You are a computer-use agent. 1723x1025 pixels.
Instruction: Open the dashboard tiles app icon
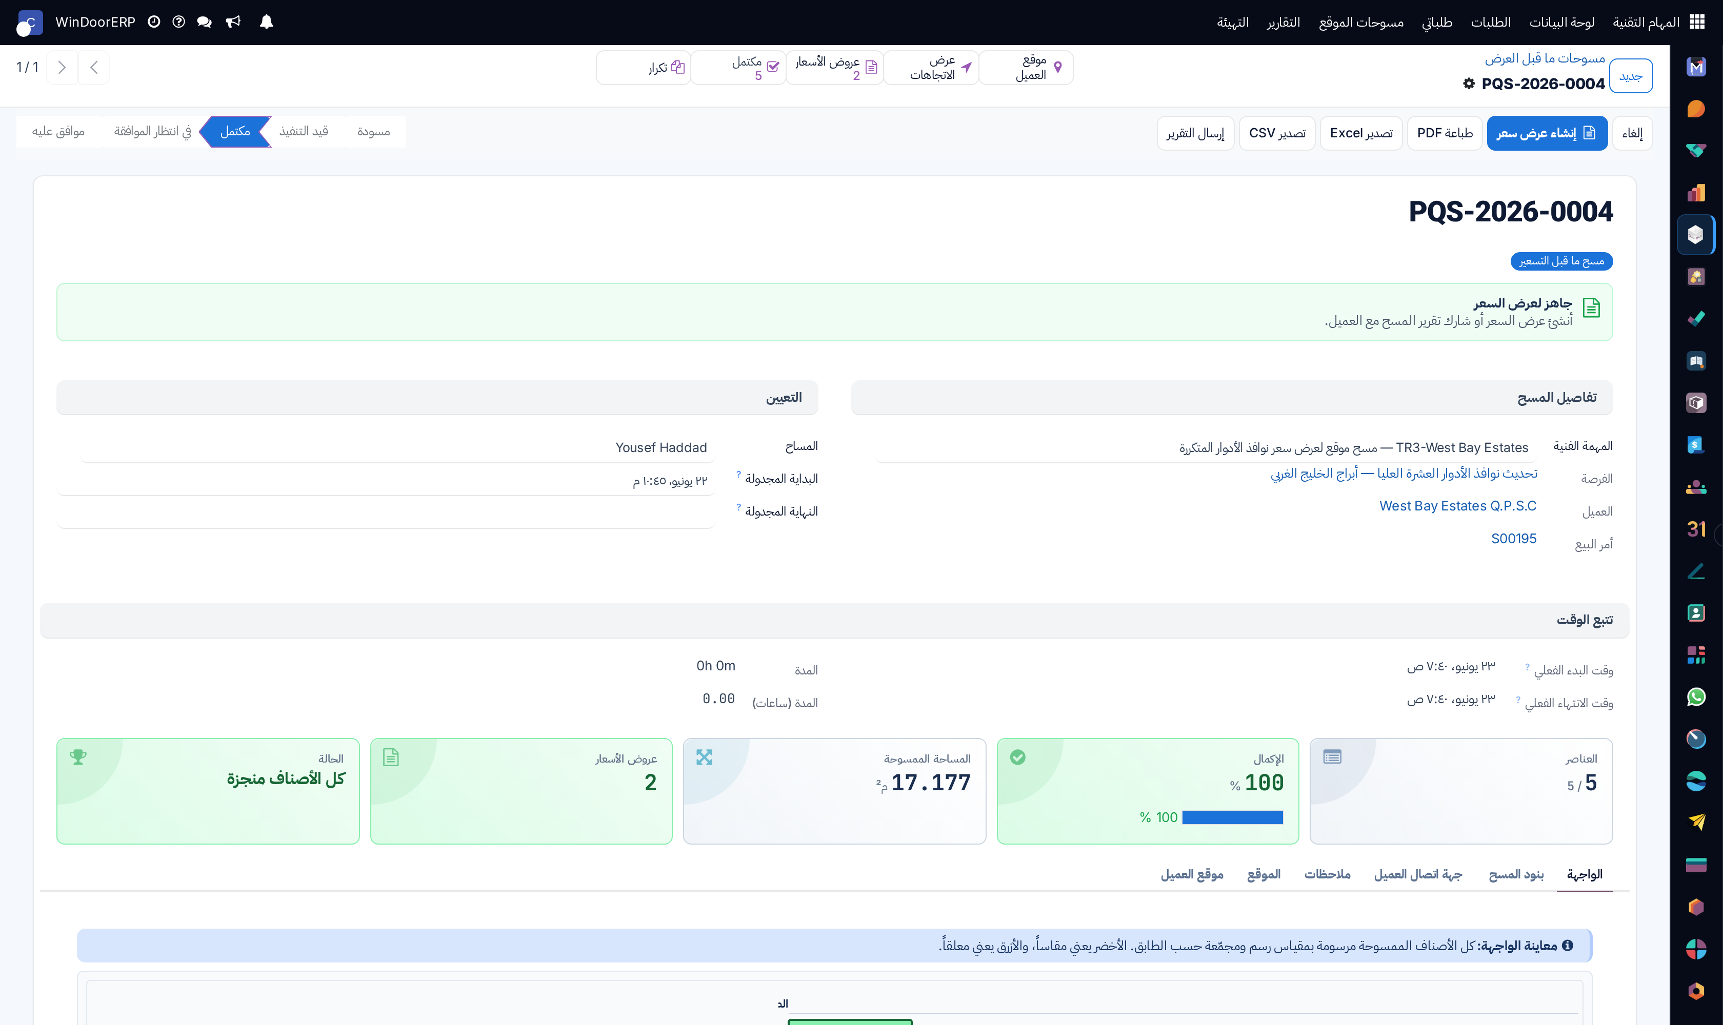click(x=1695, y=655)
